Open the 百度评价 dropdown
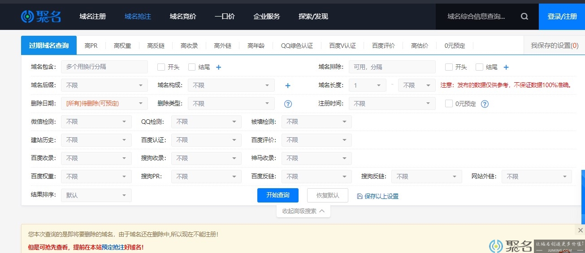Screen dimensions: 585x253 pyautogui.click(x=316, y=140)
